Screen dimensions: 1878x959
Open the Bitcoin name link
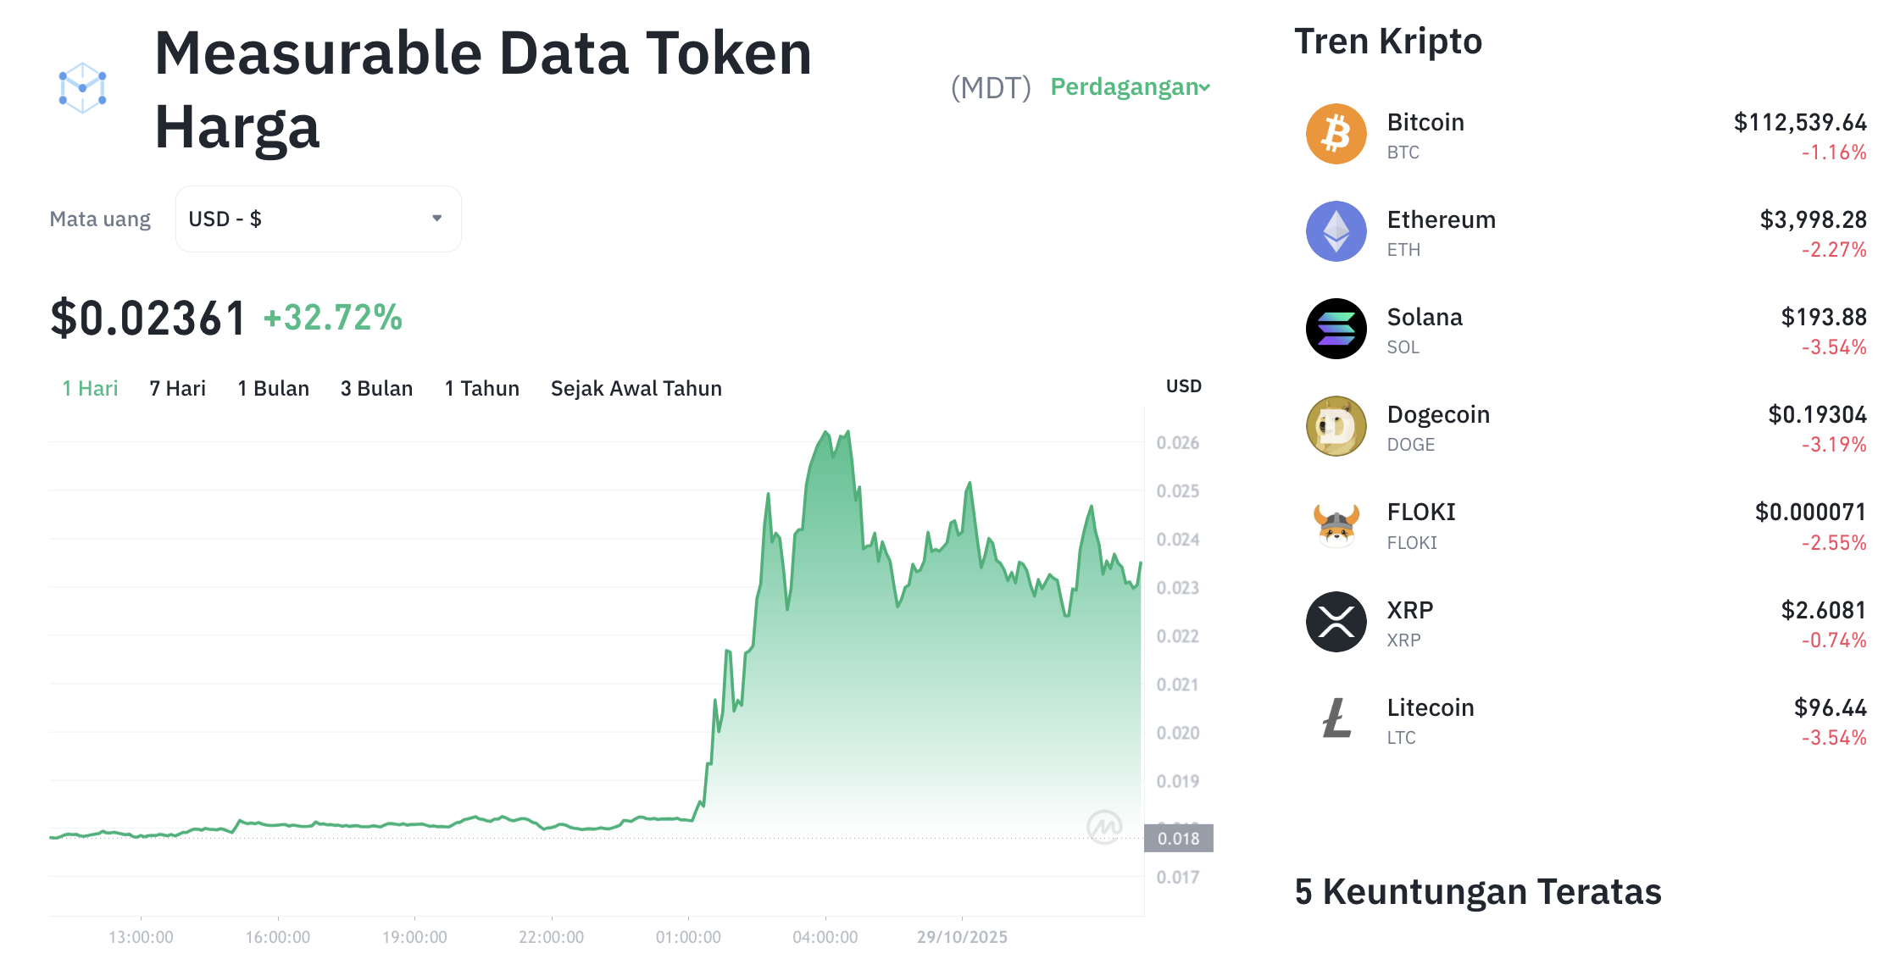(1425, 123)
